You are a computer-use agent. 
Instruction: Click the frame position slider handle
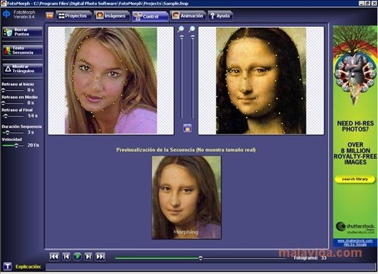tap(201, 258)
